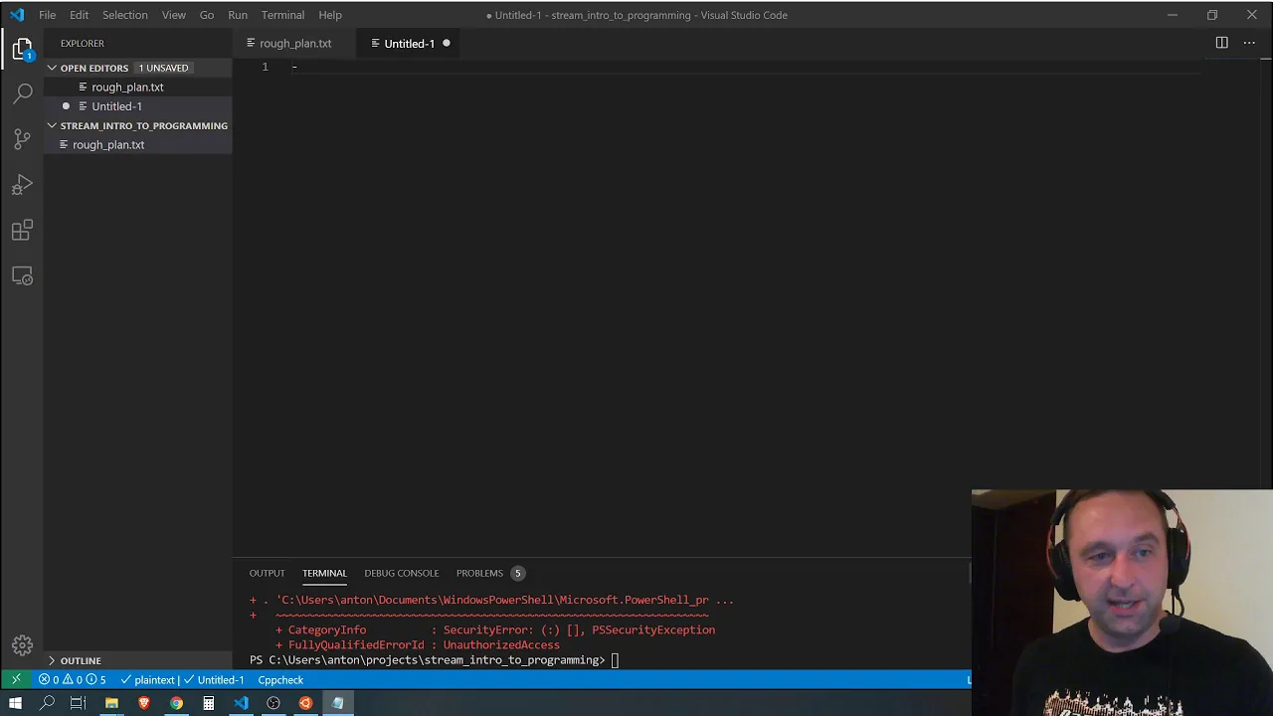This screenshot has width=1273, height=716.
Task: Open the Help menu
Action: pyautogui.click(x=330, y=15)
